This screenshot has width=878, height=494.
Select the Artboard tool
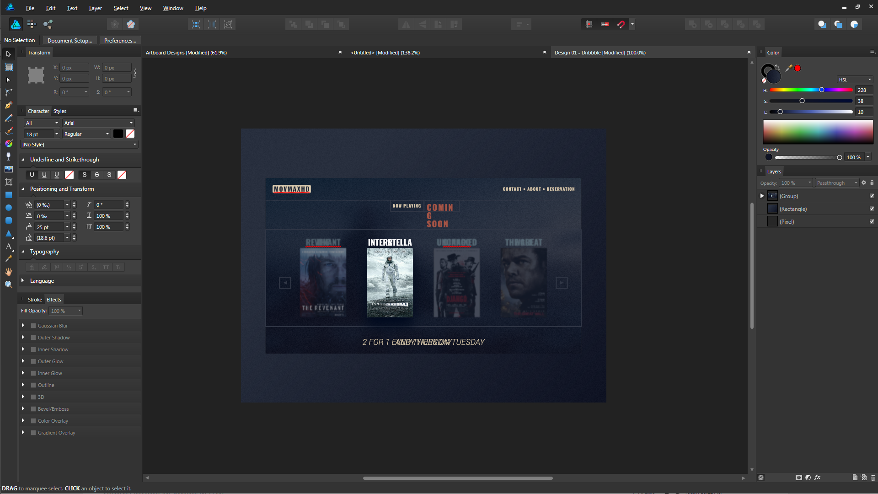tap(8, 67)
